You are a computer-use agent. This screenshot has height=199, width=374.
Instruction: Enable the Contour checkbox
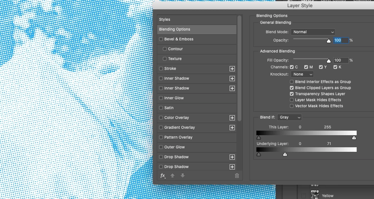click(165, 49)
